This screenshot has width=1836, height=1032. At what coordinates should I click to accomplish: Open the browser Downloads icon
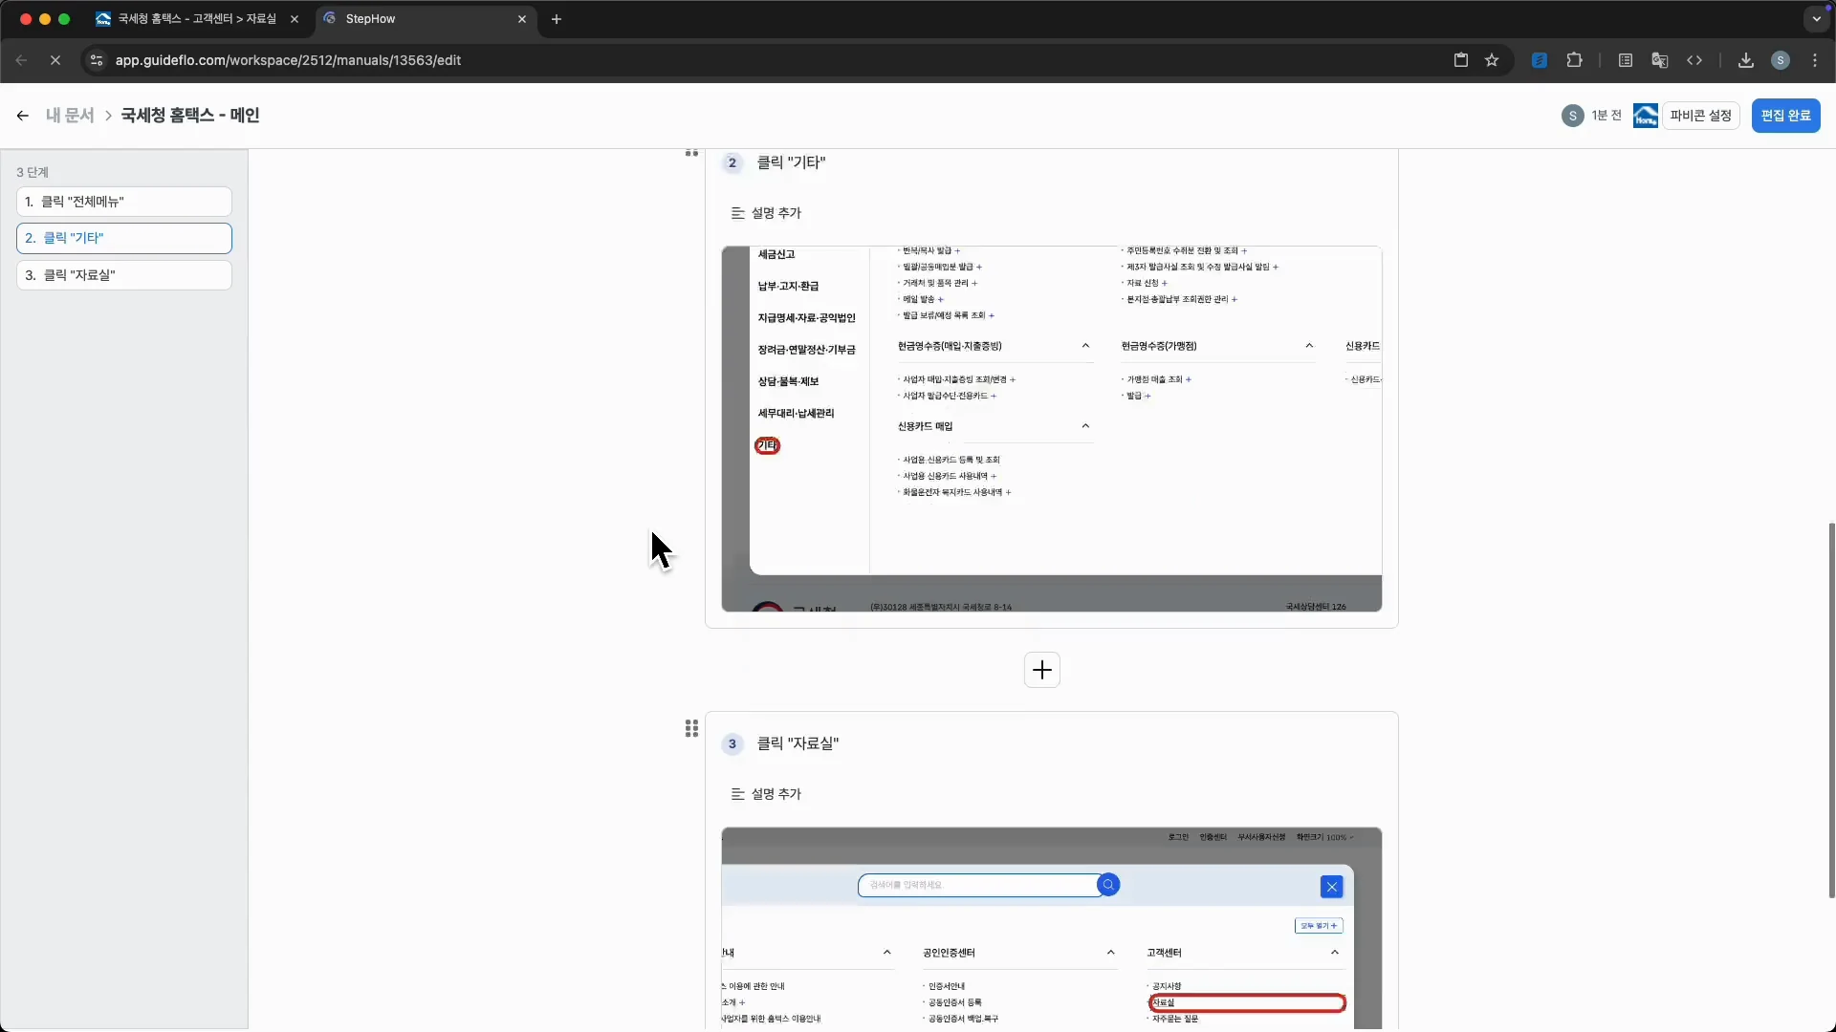point(1746,60)
